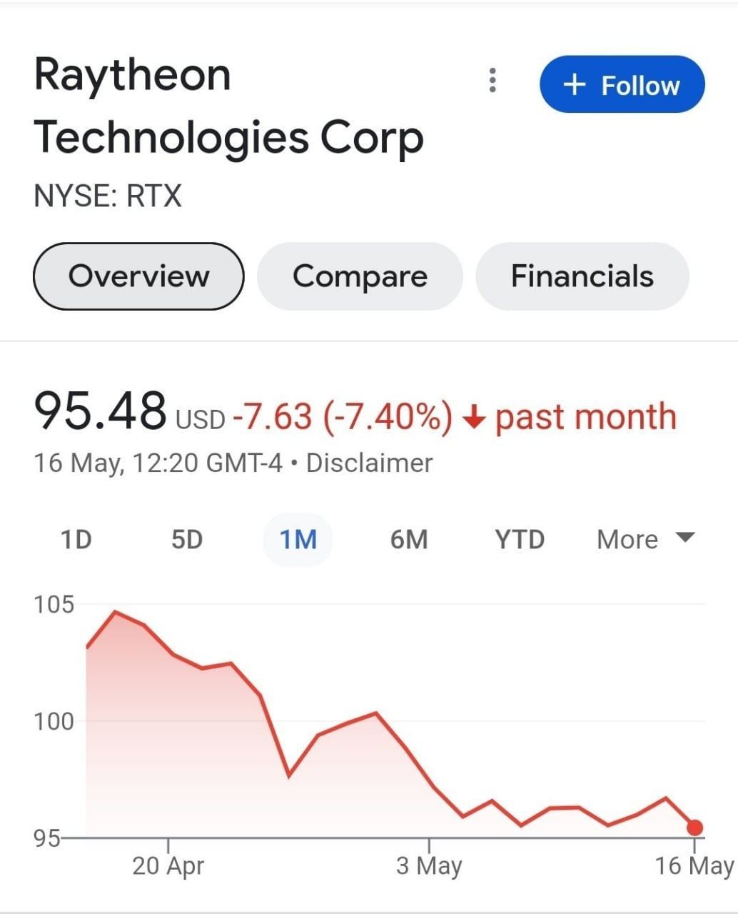Click the 20 Apr marker on chart axis
The height and width of the screenshot is (914, 738).
pos(168,866)
